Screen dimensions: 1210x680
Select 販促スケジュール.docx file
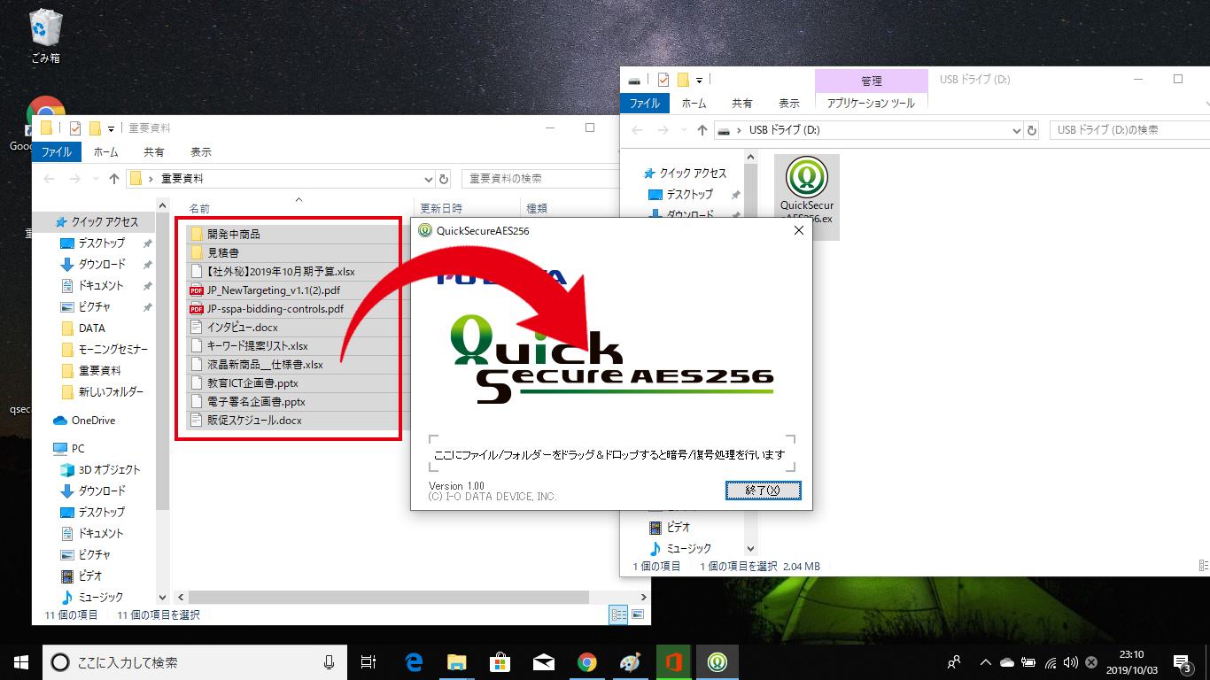254,421
